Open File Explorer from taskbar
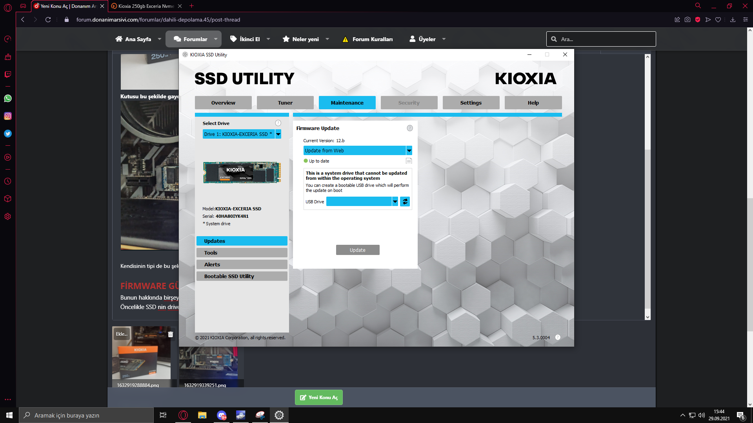 202,415
